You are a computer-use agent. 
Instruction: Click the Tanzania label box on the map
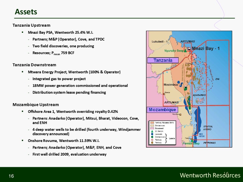tap(163, 60)
